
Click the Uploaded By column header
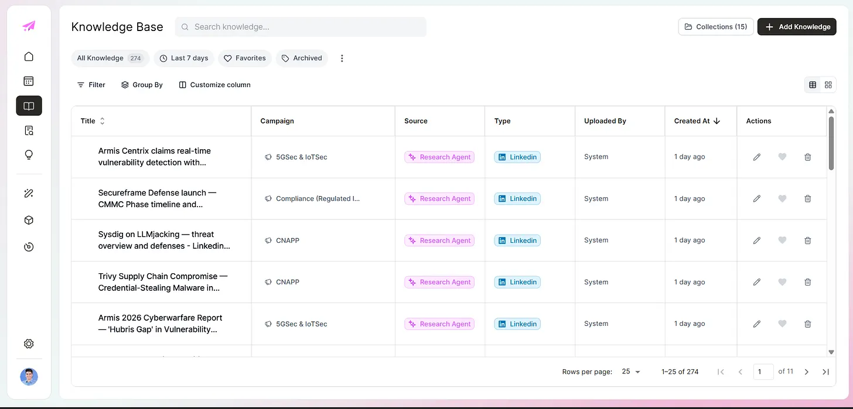pos(605,121)
